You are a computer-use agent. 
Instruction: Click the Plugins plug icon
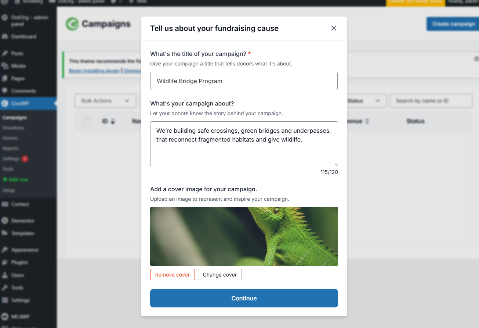tap(5, 263)
